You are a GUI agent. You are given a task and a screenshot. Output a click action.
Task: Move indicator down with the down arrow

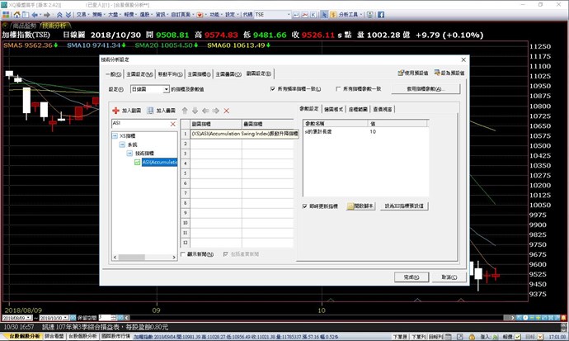click(195, 110)
